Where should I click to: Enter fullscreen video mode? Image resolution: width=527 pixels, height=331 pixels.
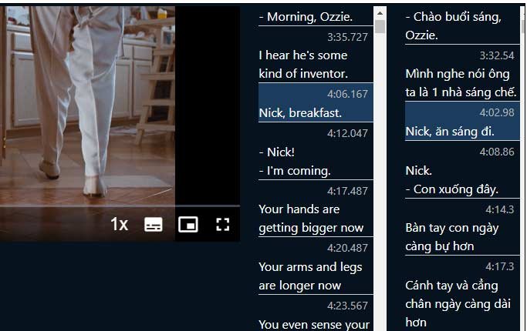point(222,224)
